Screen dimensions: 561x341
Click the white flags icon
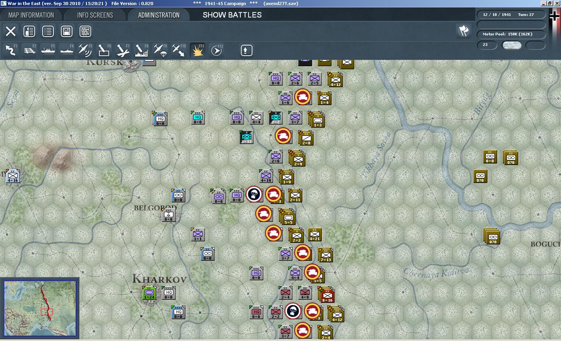click(x=464, y=31)
